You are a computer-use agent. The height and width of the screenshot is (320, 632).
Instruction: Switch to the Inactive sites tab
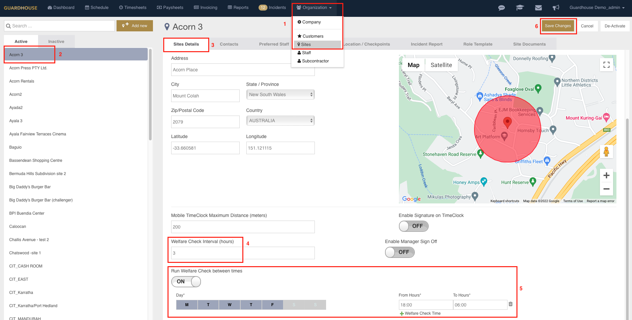[x=56, y=42]
